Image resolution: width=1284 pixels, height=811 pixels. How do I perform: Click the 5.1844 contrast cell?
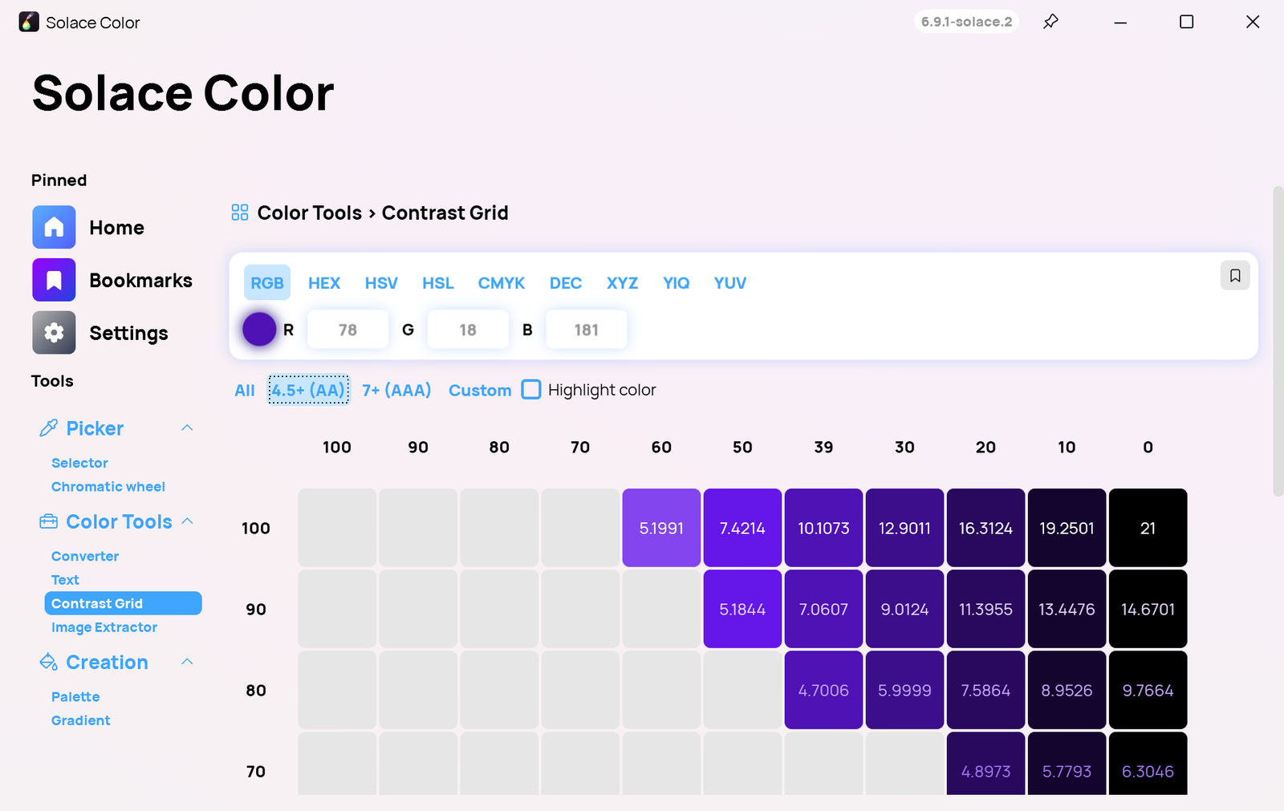(x=742, y=609)
